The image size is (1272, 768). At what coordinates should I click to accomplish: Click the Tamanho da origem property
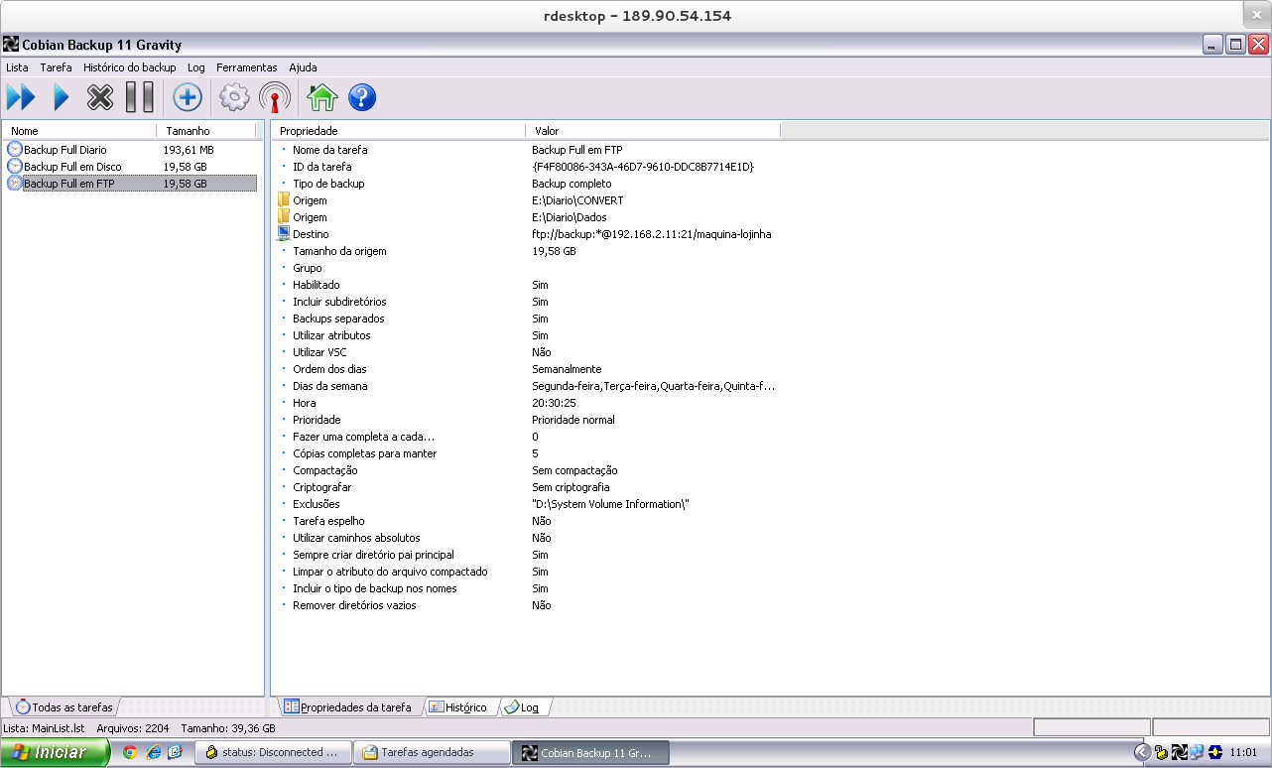339,251
